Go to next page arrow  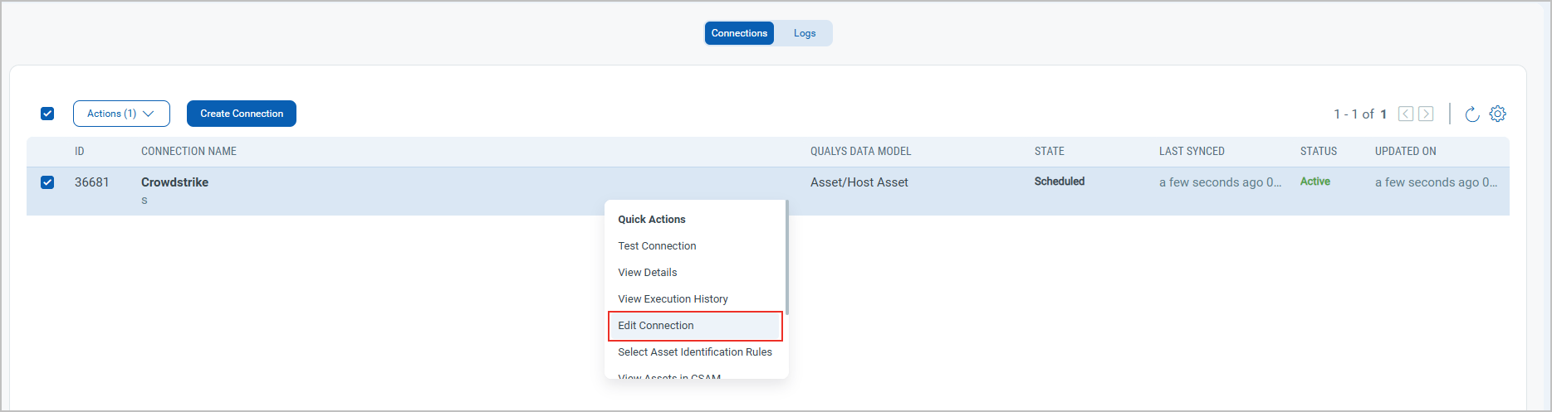1426,114
